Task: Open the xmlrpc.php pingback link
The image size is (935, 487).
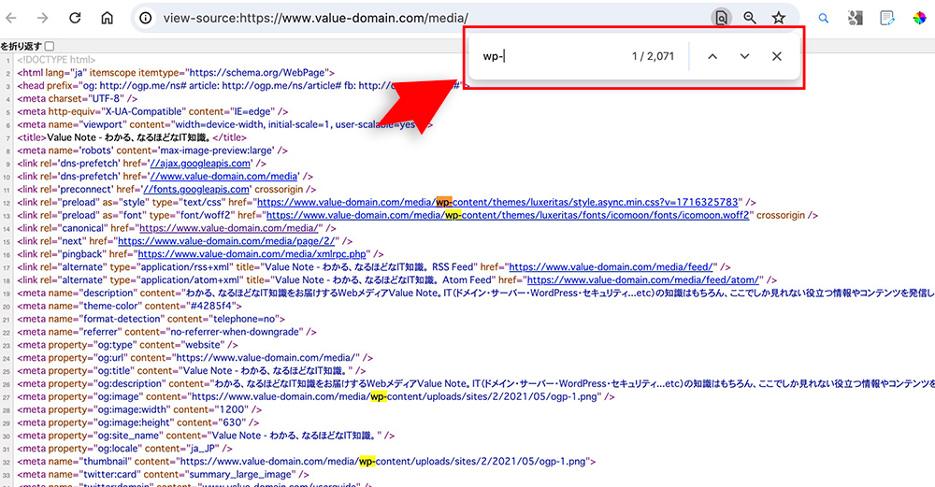Action: 252,254
